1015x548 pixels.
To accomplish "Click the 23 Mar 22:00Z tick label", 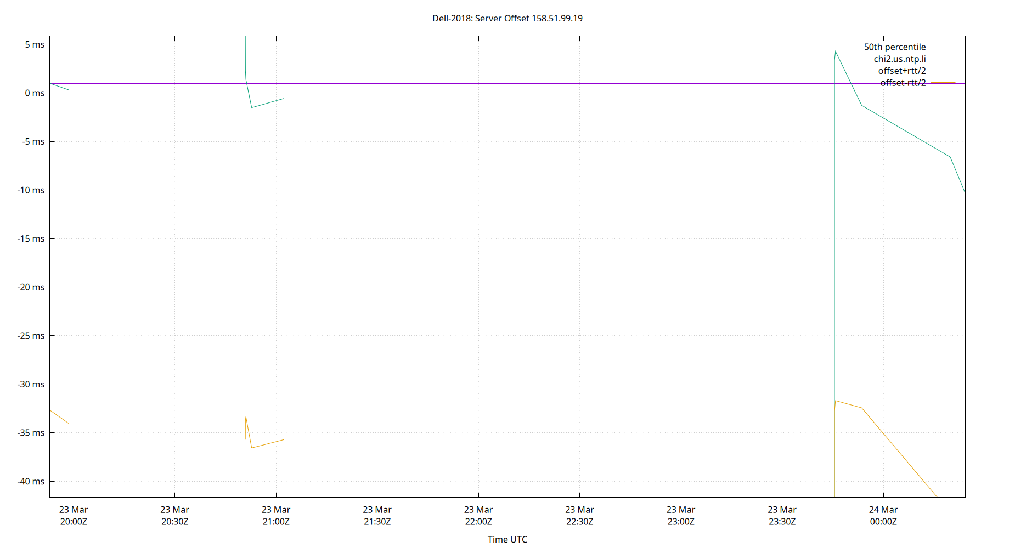I will 479,516.
